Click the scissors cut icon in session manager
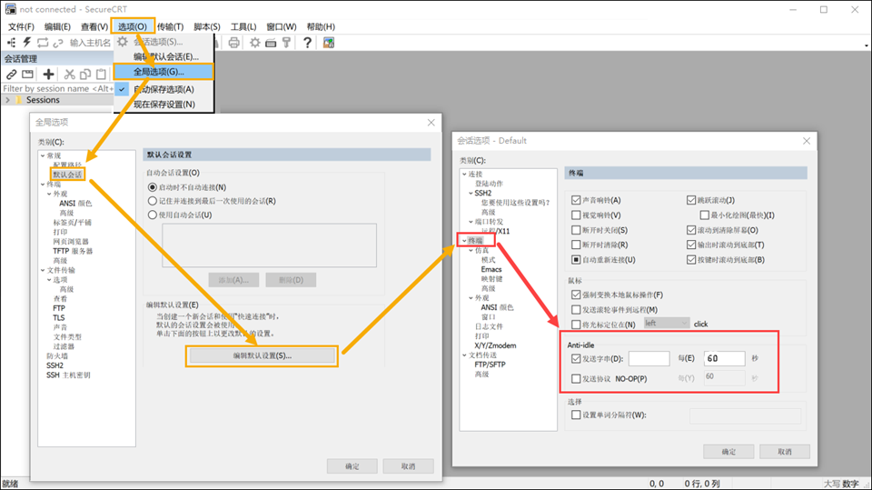Image resolution: width=872 pixels, height=490 pixels. click(x=69, y=75)
